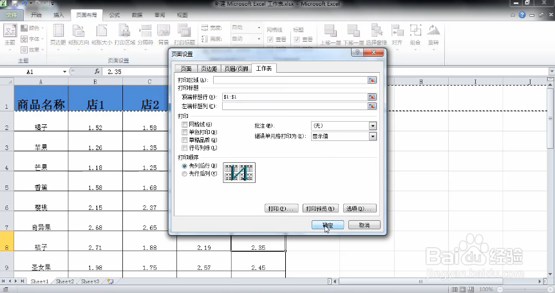Enable the Gridlines (网格线) print checkbox

184,124
